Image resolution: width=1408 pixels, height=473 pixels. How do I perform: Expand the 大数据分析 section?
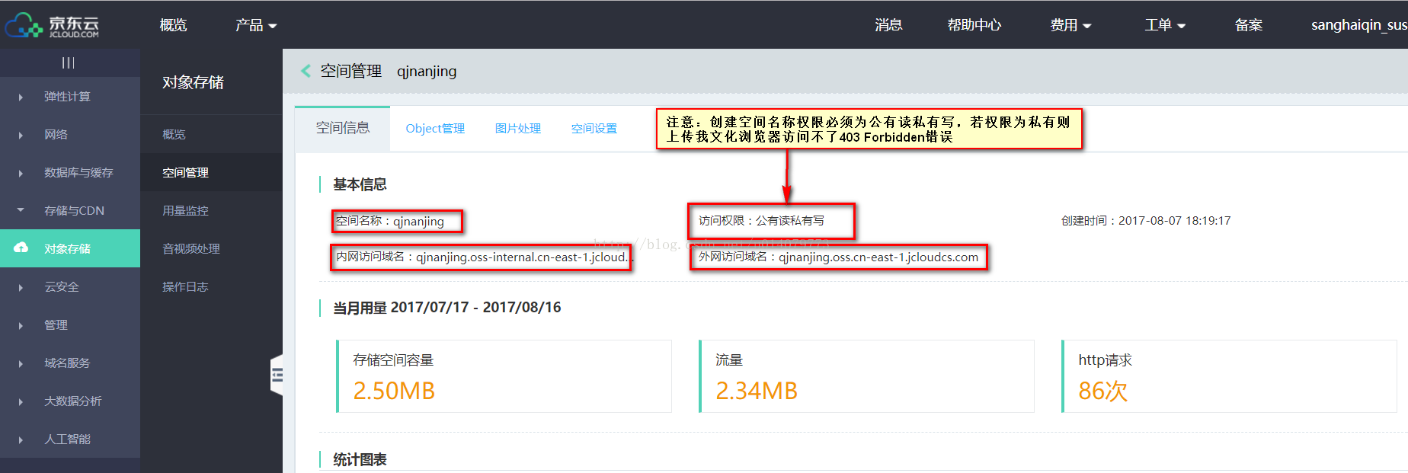click(69, 401)
